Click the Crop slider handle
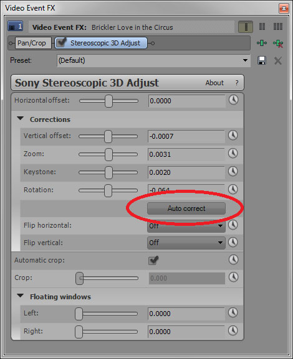The height and width of the screenshot is (359, 293). click(x=79, y=278)
